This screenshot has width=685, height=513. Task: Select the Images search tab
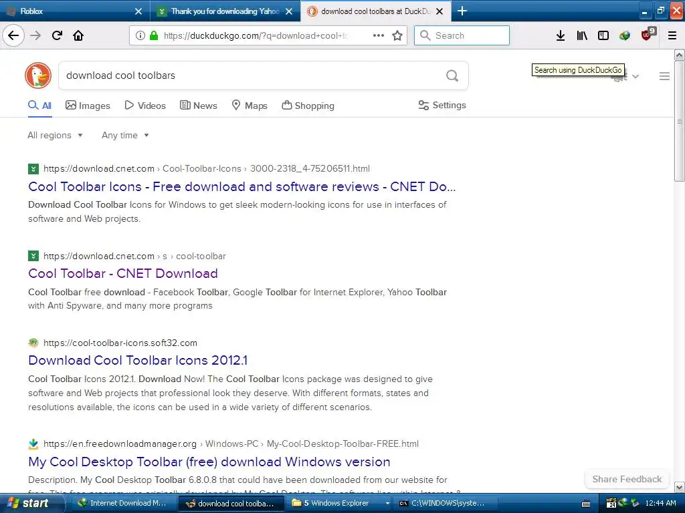click(88, 106)
